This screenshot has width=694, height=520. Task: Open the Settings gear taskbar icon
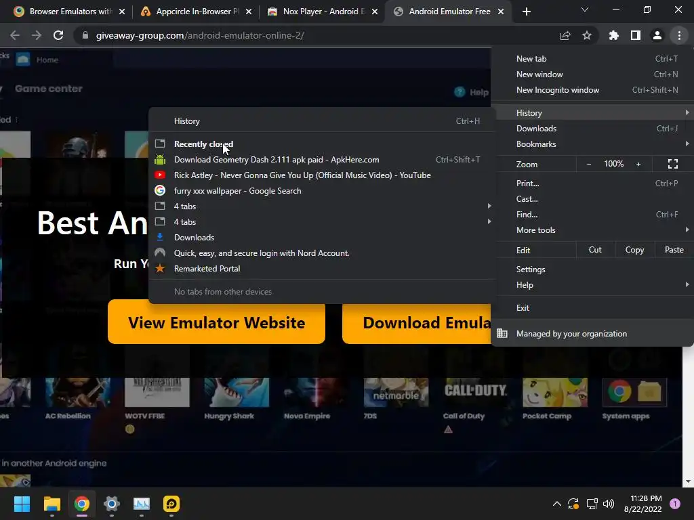click(x=112, y=504)
